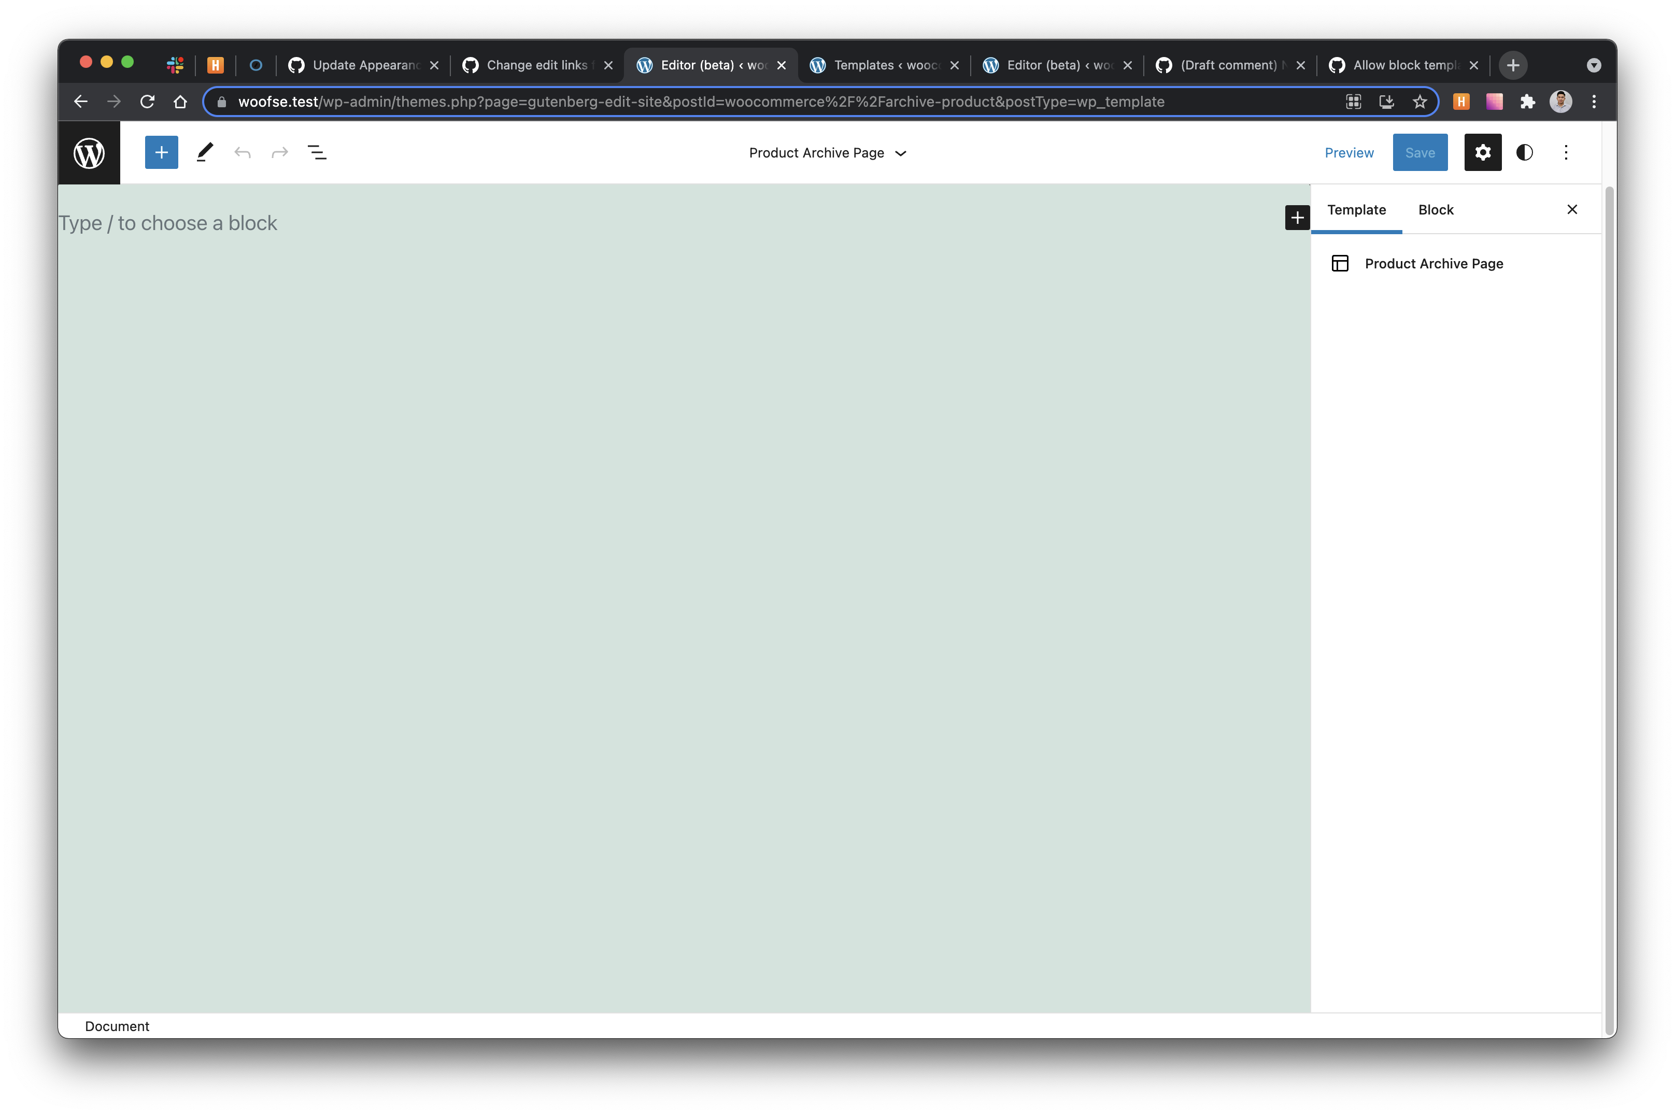Click the Redo arrow
This screenshot has width=1675, height=1115.
(x=279, y=152)
